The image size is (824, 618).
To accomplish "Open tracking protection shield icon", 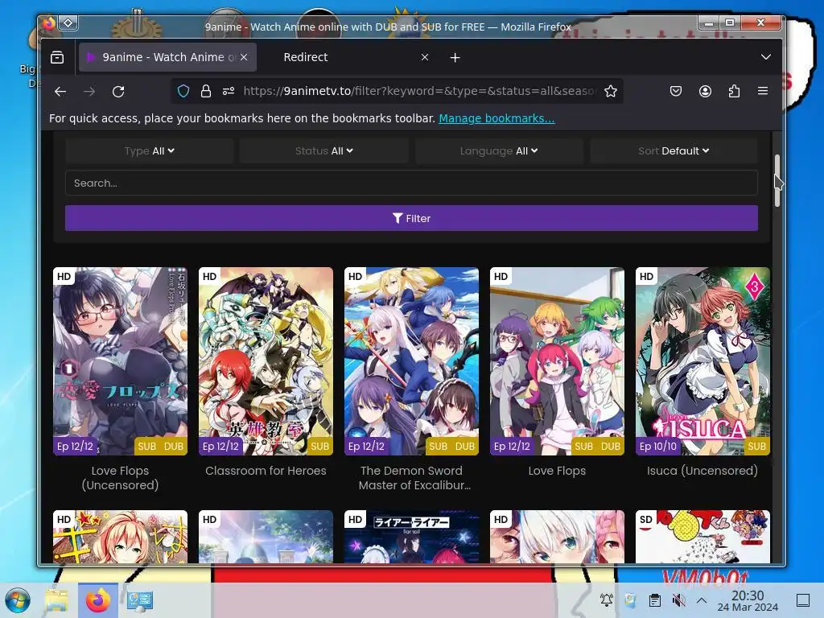I will point(183,91).
